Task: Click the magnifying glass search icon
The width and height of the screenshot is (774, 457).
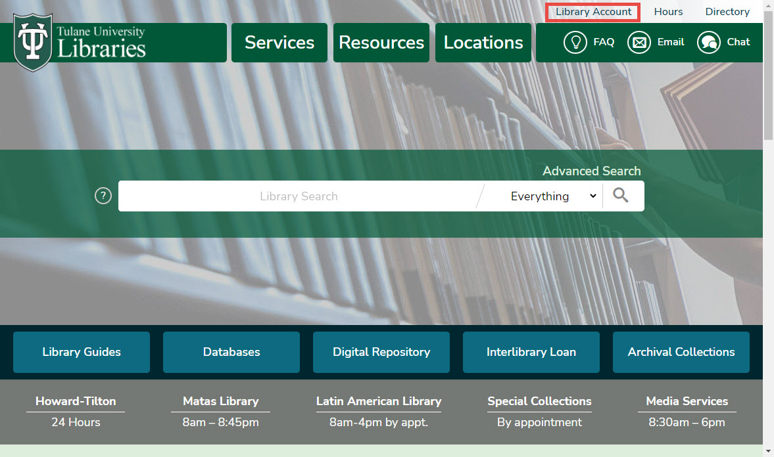Action: pyautogui.click(x=620, y=196)
